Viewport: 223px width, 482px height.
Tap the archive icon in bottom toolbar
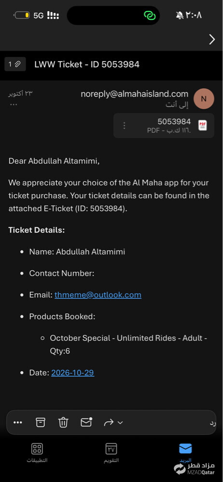[41, 422]
